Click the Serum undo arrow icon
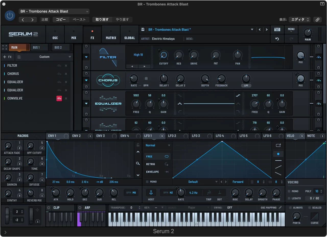 click(277, 39)
